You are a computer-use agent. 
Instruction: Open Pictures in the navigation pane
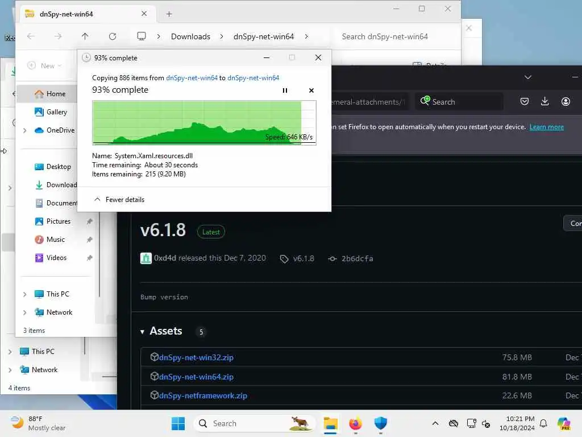tap(52, 221)
